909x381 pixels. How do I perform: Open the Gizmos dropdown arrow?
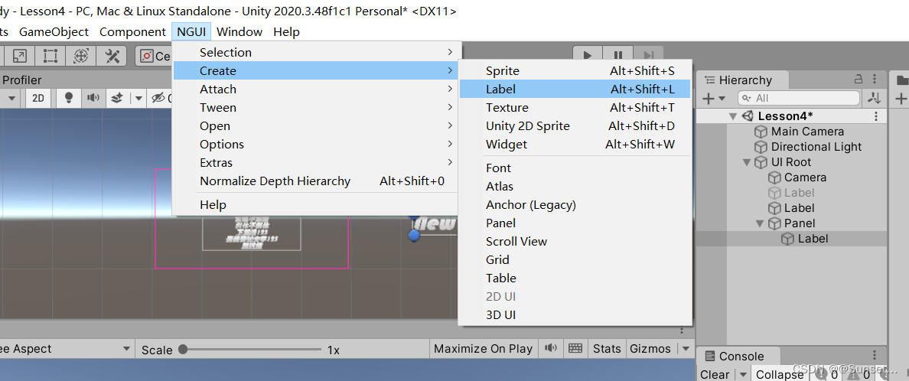(x=686, y=349)
